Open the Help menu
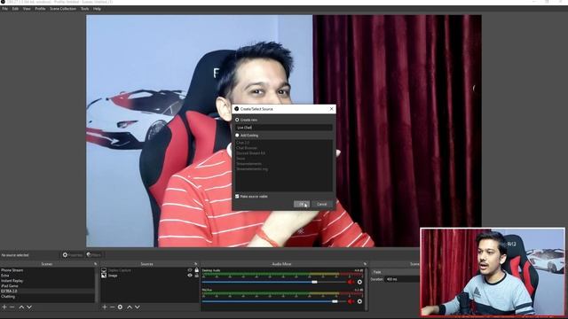568x319 pixels. click(97, 9)
